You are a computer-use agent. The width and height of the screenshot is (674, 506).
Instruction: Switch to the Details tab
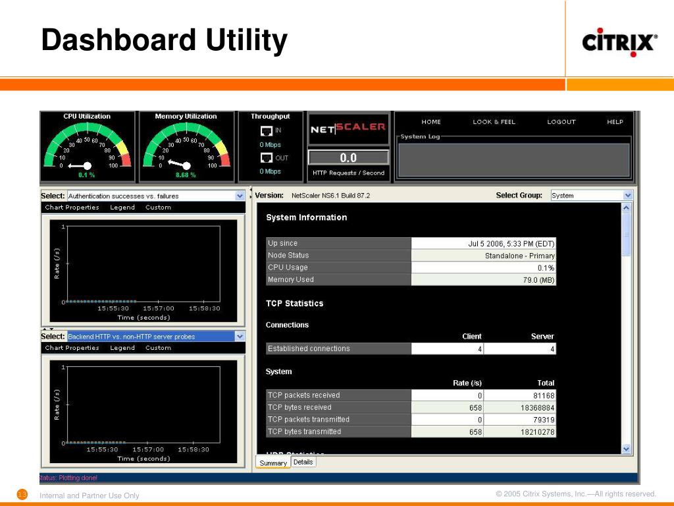point(303,462)
